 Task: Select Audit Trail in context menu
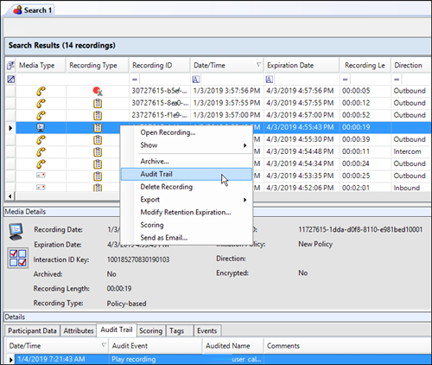click(x=187, y=174)
